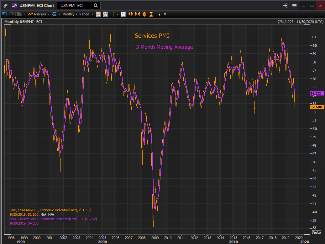Viewport: 325px width, 244px height.
Task: Click the undo arrow in the toolbar
Action: (4, 14)
